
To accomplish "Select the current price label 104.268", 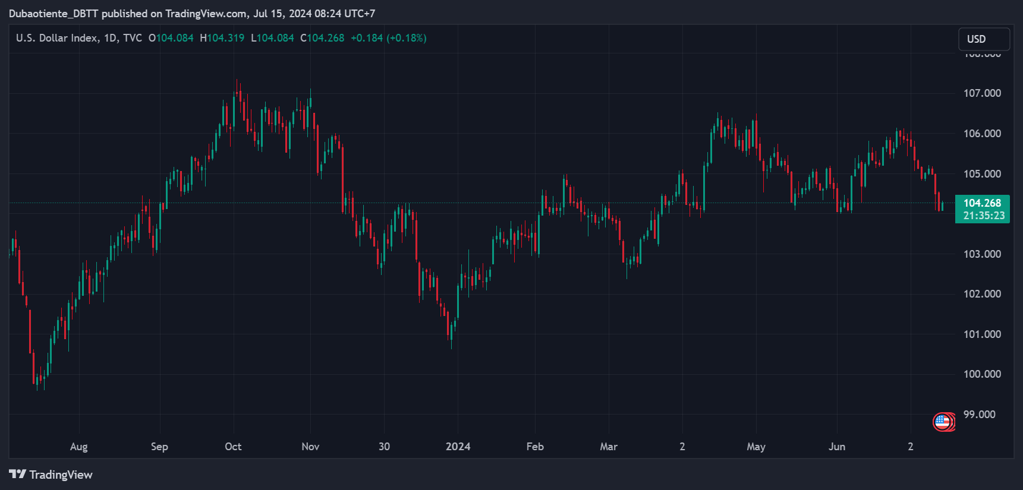I will 982,203.
